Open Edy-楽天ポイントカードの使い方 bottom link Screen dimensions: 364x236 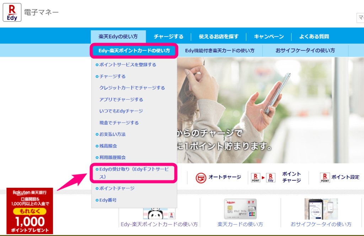(159, 224)
